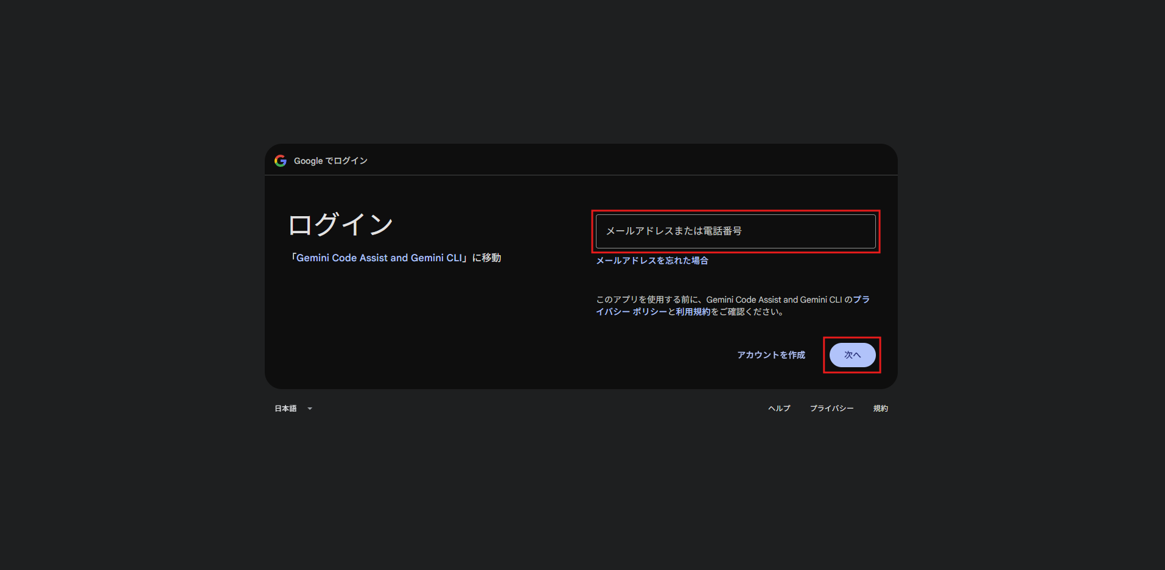Click the "Google でログイン" header text
The image size is (1165, 570).
(x=331, y=161)
